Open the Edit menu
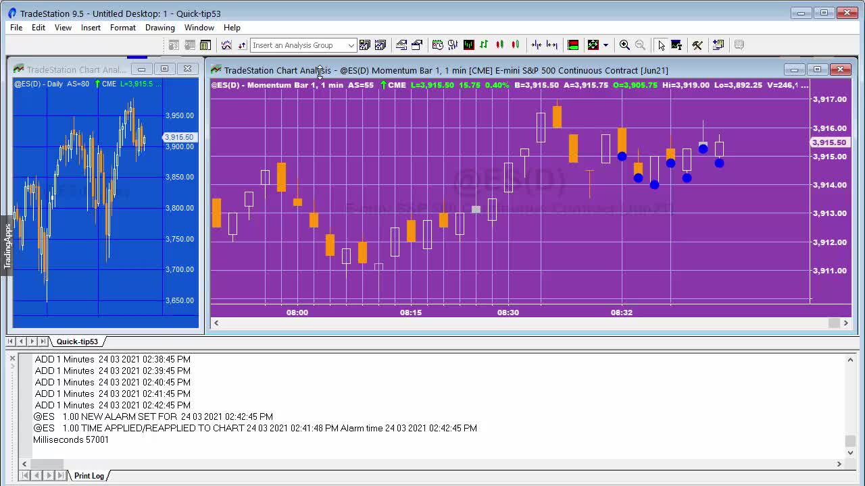This screenshot has width=865, height=486. click(x=39, y=28)
